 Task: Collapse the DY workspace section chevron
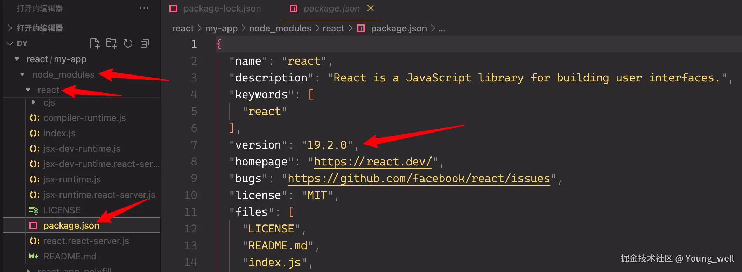click(10, 43)
